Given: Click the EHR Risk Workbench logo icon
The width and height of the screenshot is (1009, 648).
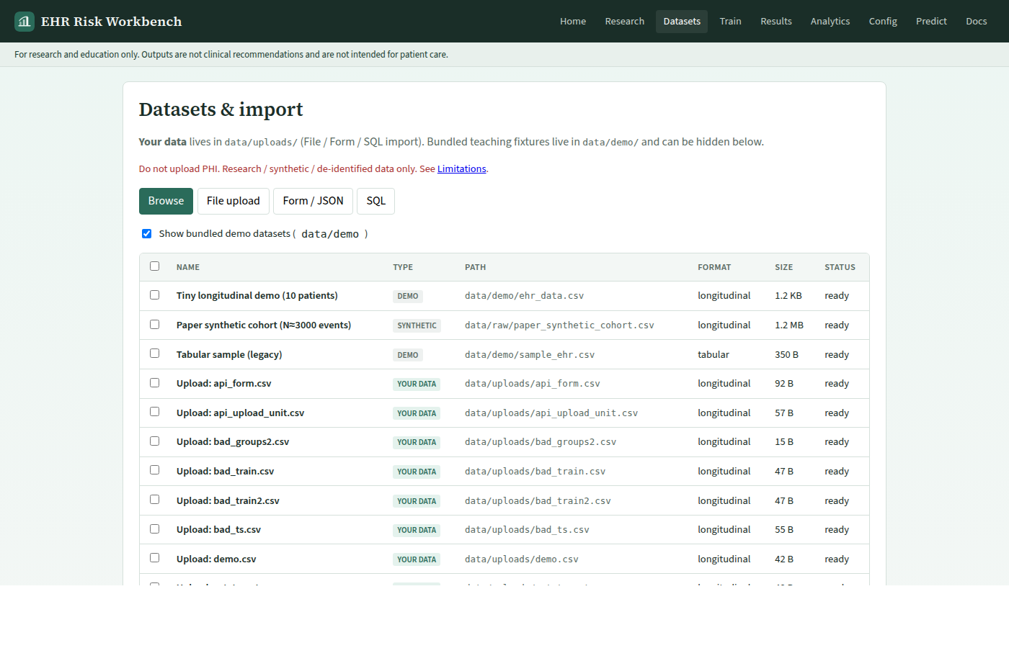Looking at the screenshot, I should tap(25, 22).
